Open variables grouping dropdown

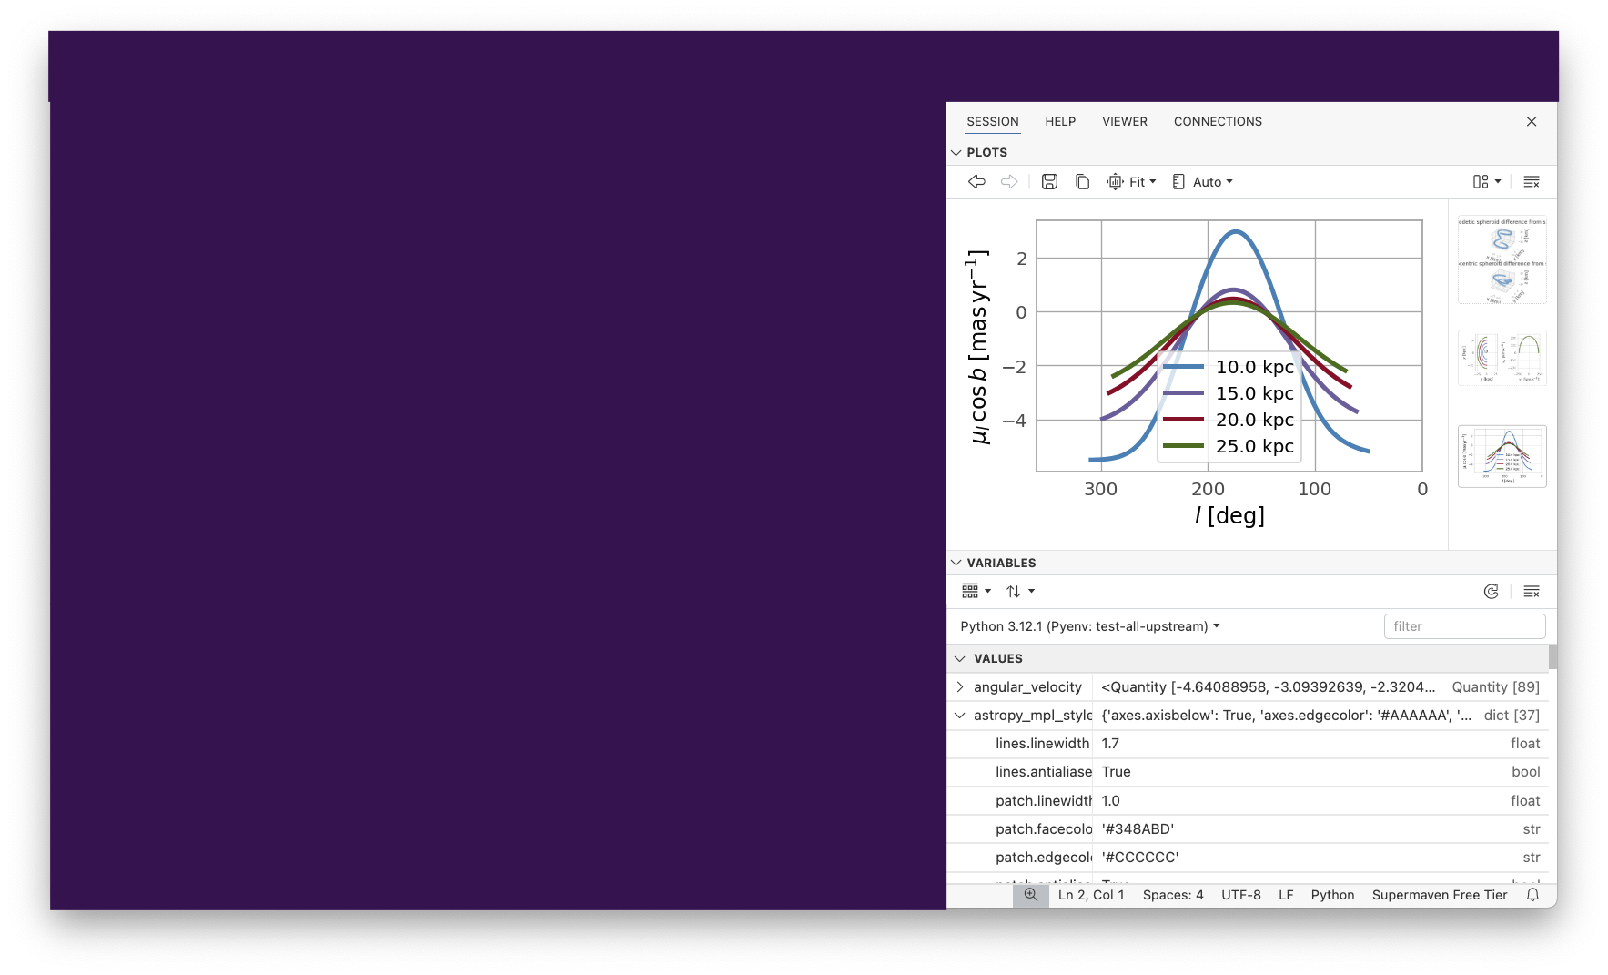coord(976,592)
